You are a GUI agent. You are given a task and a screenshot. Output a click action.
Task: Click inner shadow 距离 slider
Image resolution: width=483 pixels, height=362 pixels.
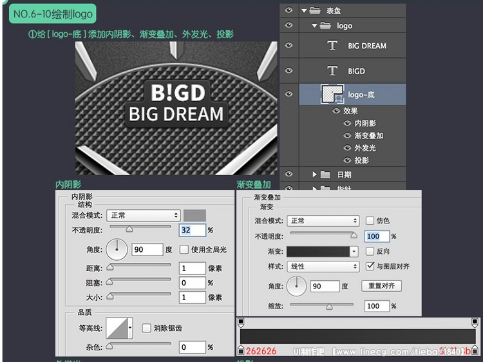pyautogui.click(x=140, y=266)
